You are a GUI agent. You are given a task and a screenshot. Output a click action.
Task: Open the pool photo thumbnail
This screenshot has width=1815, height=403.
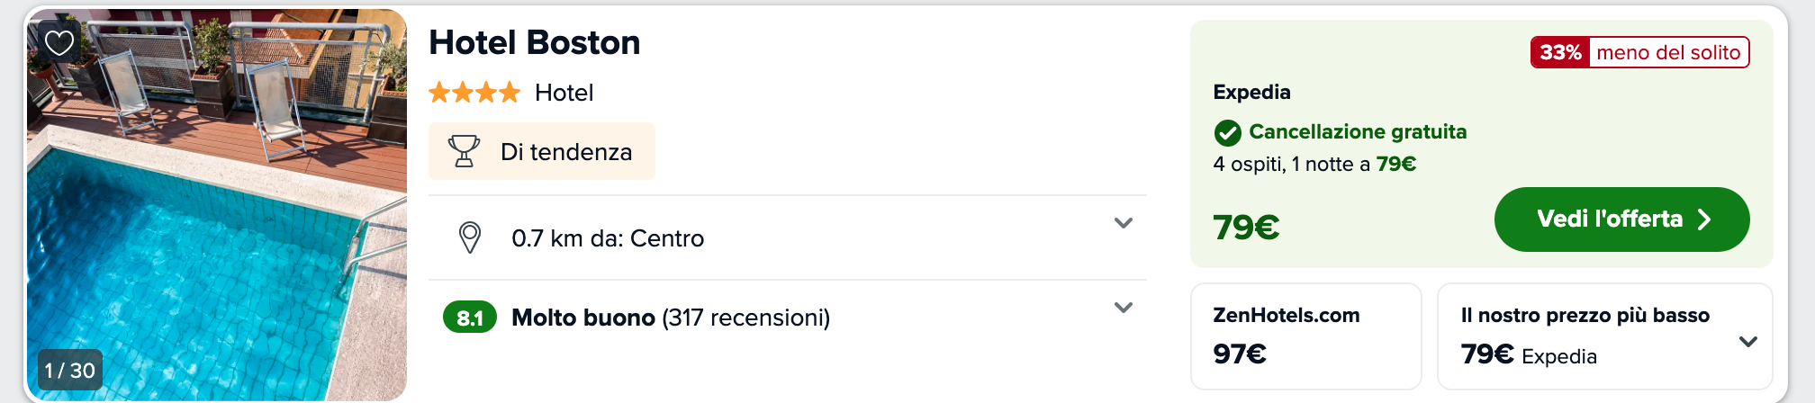point(217,205)
